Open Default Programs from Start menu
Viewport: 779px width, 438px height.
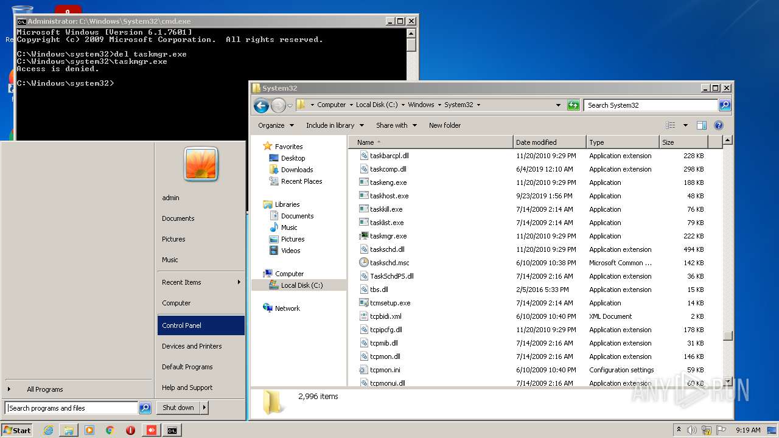tap(201, 367)
